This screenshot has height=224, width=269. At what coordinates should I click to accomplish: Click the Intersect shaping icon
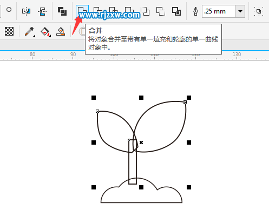click(x=114, y=11)
